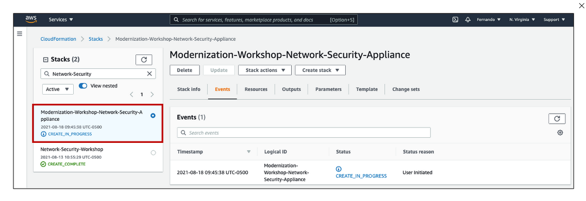Viewport: 586px width, 201px height.
Task: Click the Delete stack button
Action: [x=185, y=70]
